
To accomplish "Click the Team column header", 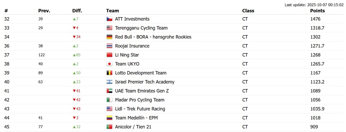I will pyautogui.click(x=112, y=11).
